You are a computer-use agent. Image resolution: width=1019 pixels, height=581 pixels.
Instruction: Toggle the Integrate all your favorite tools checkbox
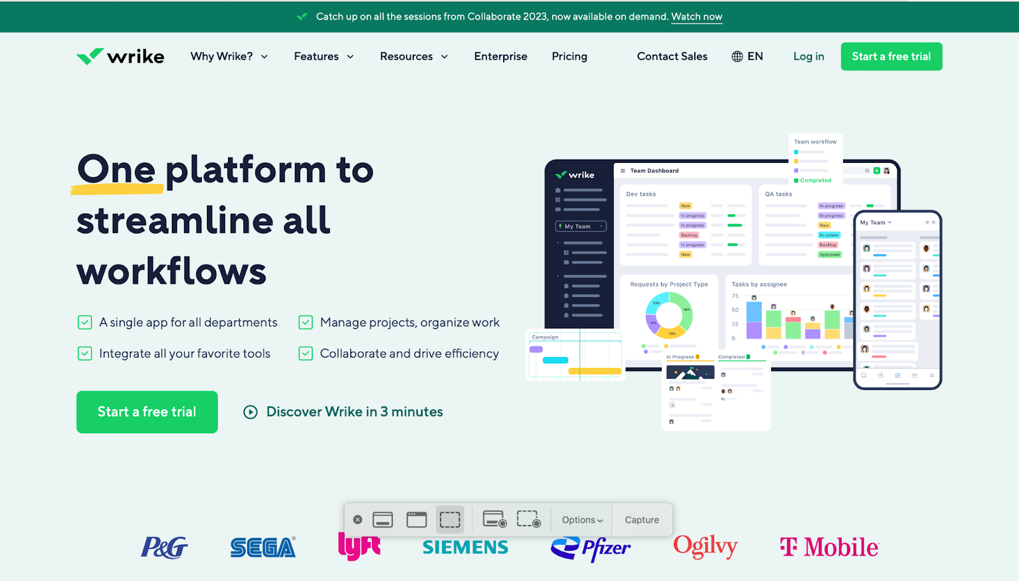pos(85,353)
